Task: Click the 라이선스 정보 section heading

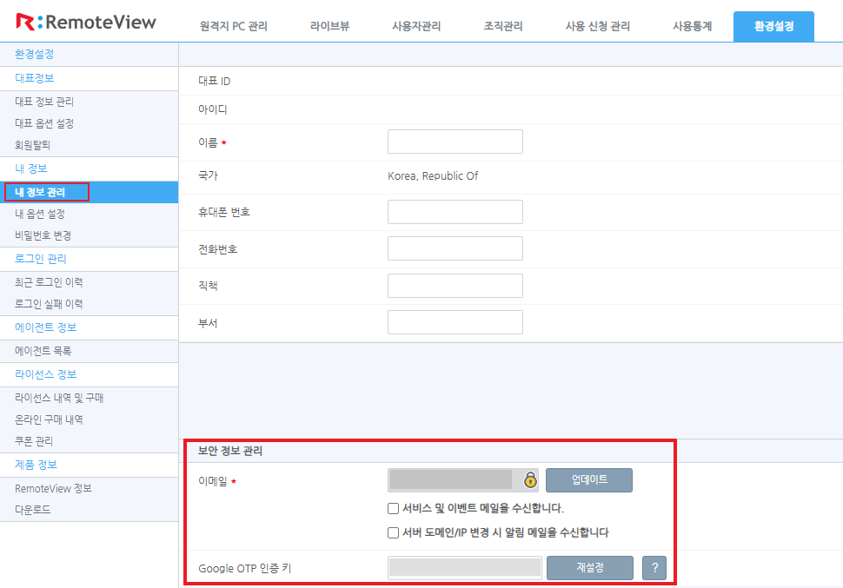Action: 46,374
